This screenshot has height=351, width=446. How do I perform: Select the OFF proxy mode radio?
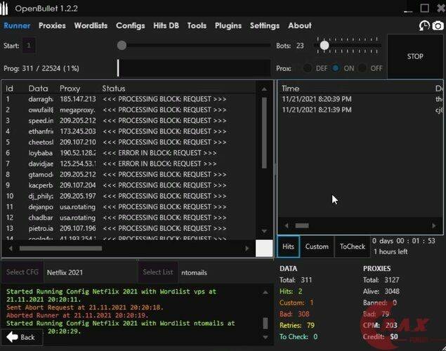pyautogui.click(x=362, y=68)
